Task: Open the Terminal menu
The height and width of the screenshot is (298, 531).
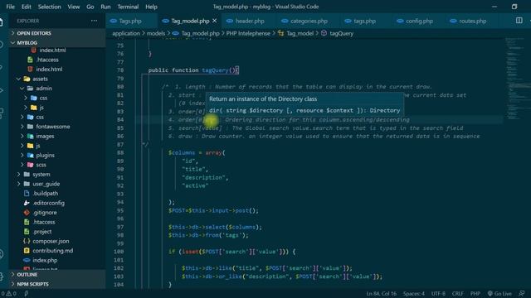Action: [128, 7]
